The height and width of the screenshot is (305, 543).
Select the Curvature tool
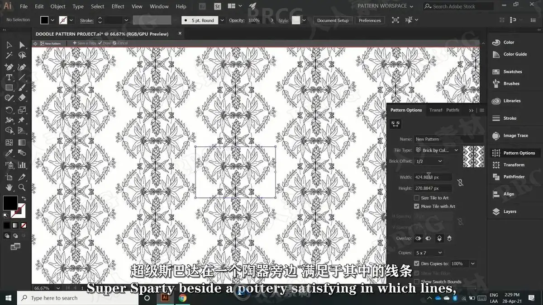(x=22, y=67)
